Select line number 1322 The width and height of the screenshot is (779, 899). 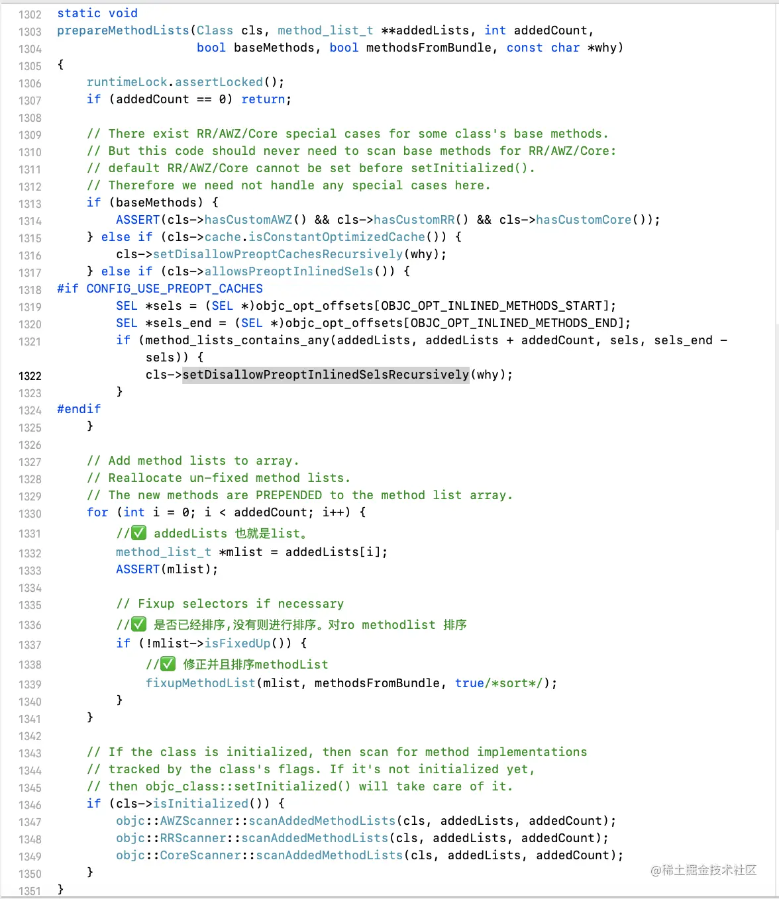[30, 375]
